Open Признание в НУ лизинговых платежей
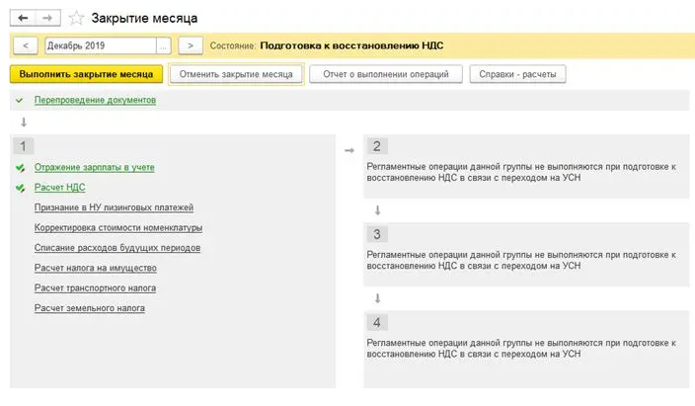 click(114, 207)
